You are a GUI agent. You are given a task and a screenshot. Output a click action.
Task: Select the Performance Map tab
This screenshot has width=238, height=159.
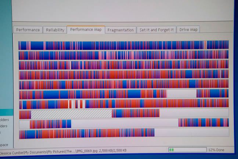coord(86,29)
